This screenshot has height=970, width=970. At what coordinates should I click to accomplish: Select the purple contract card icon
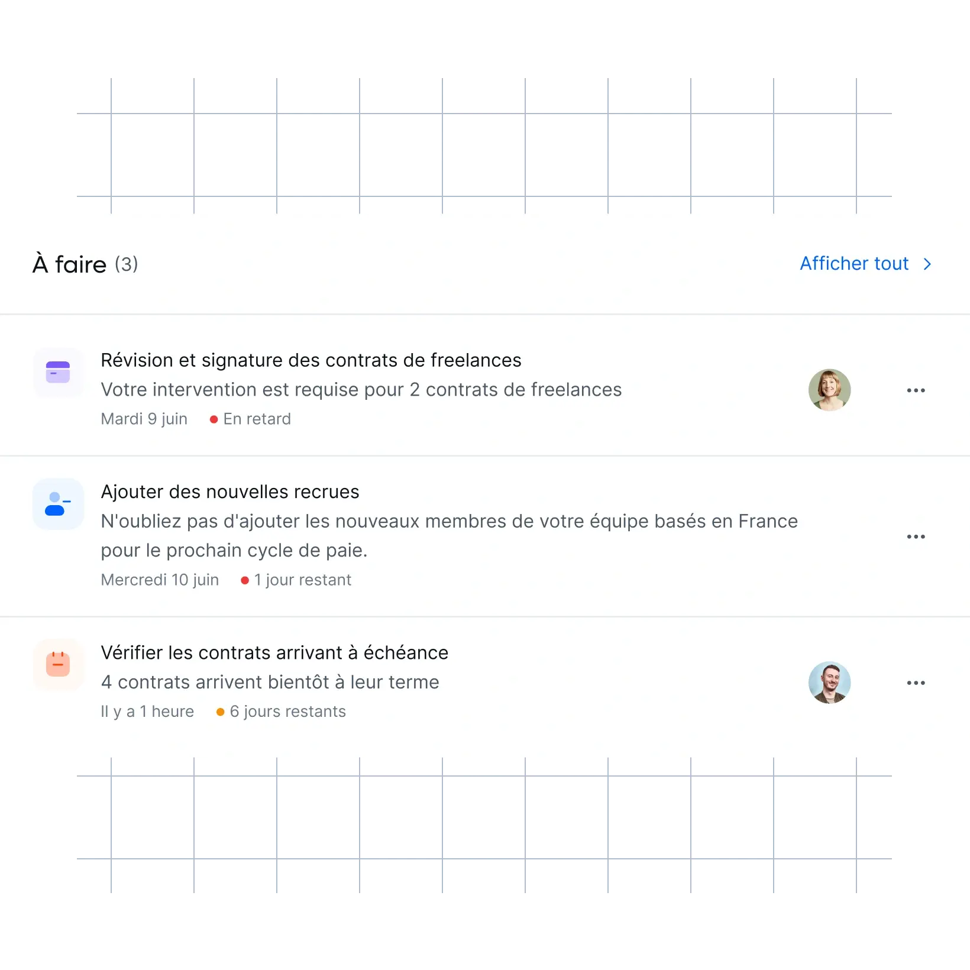click(58, 373)
